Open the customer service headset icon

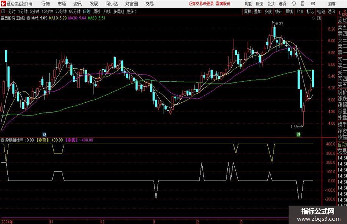coord(294,4)
